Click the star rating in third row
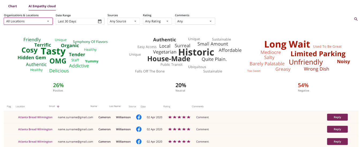The image size is (359, 147). tap(179, 142)
